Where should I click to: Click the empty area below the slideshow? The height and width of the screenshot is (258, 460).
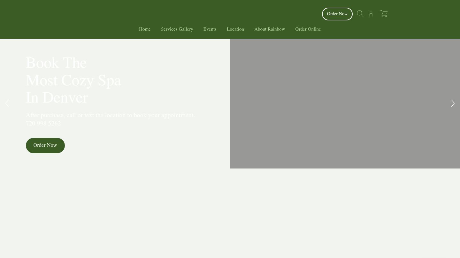(x=230, y=213)
